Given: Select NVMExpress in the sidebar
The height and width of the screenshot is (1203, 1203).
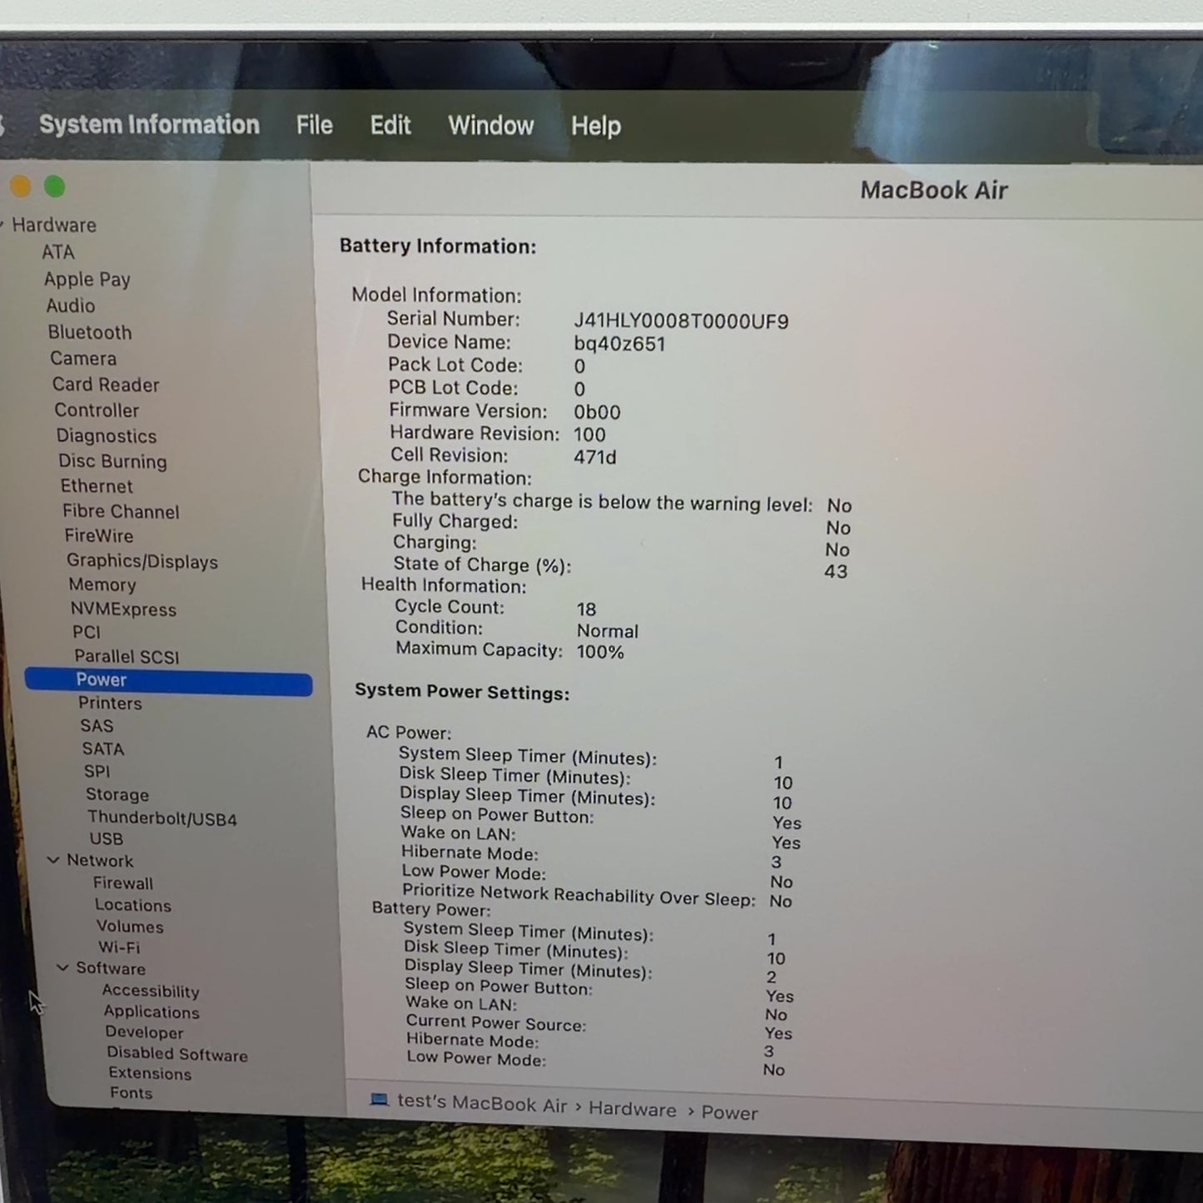Looking at the screenshot, I should (x=123, y=609).
